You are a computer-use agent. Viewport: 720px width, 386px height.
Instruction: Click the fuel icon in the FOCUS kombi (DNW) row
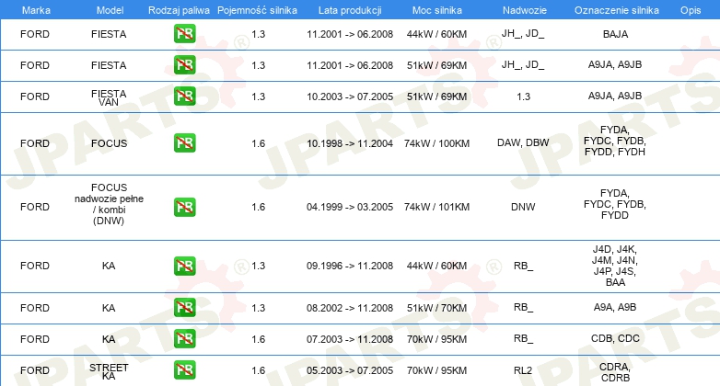click(x=184, y=207)
